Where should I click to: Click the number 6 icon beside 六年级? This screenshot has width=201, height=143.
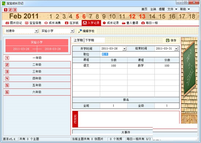tap(7, 92)
